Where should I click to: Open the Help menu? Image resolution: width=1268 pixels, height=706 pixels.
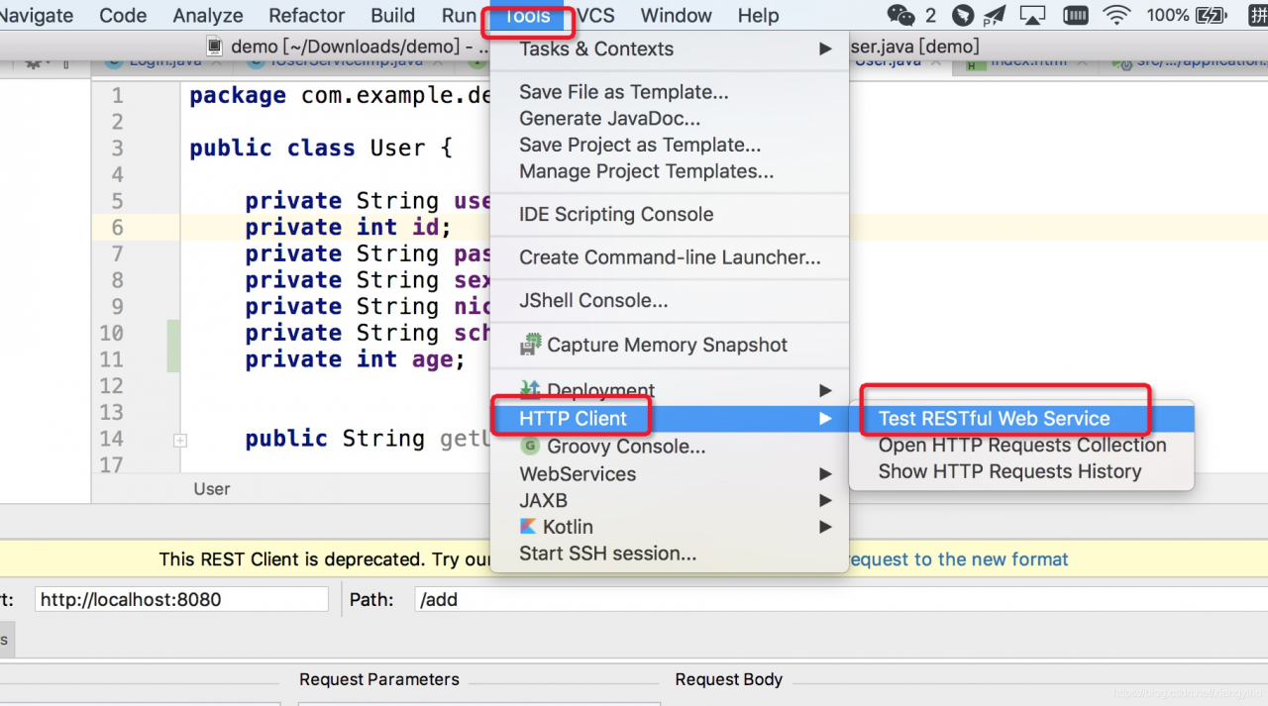tap(758, 15)
